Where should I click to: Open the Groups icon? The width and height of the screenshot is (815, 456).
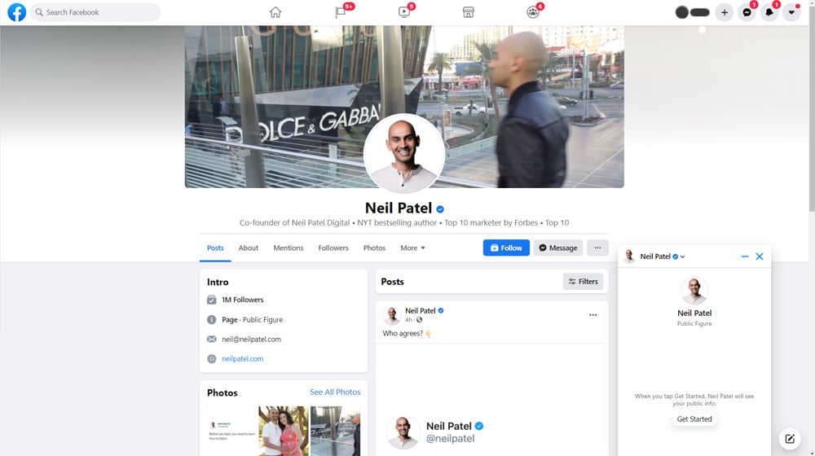point(533,12)
